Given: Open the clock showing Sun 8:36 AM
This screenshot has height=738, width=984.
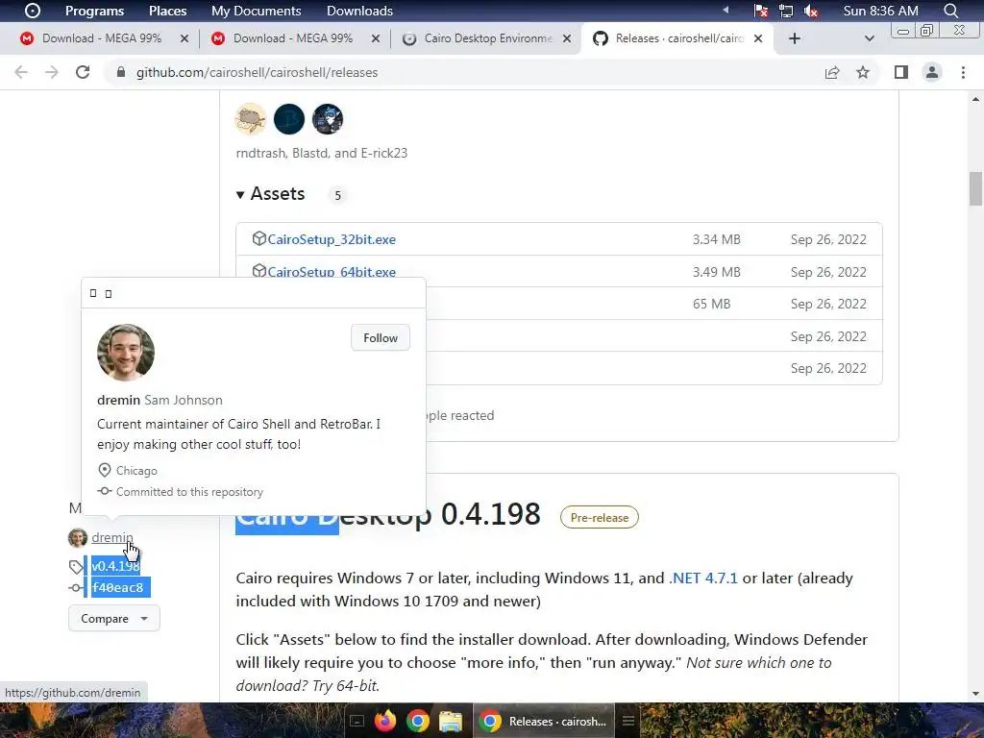Looking at the screenshot, I should (880, 11).
